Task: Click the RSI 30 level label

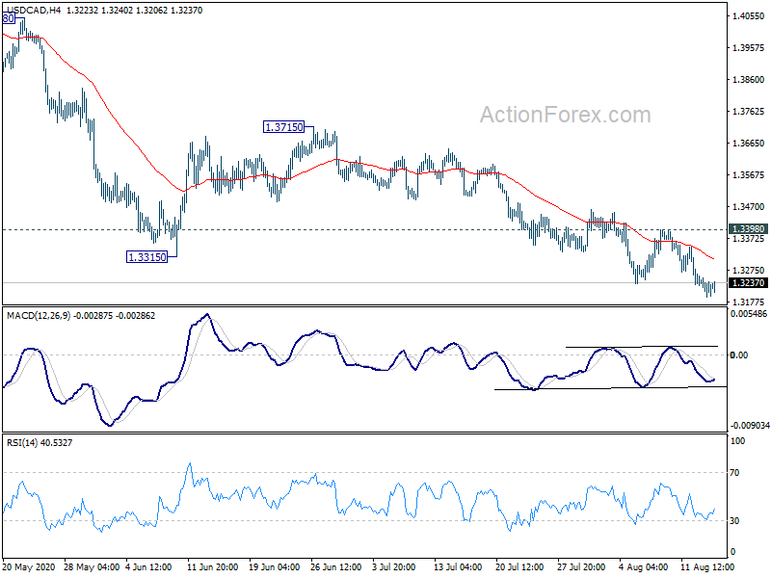Action: [x=734, y=521]
